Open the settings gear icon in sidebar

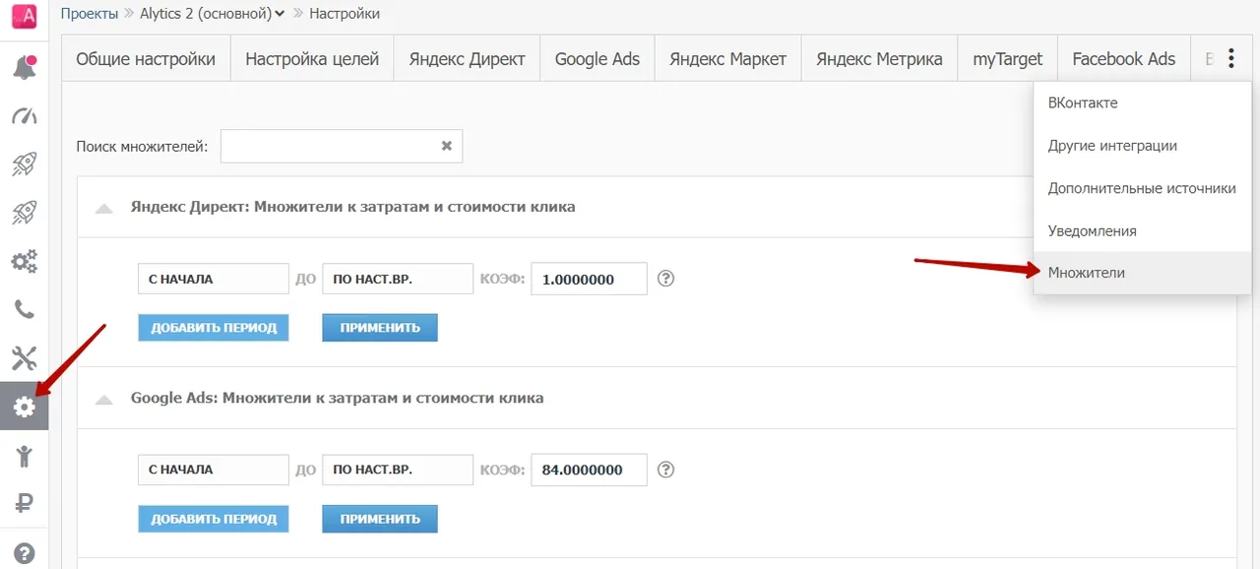pyautogui.click(x=24, y=407)
